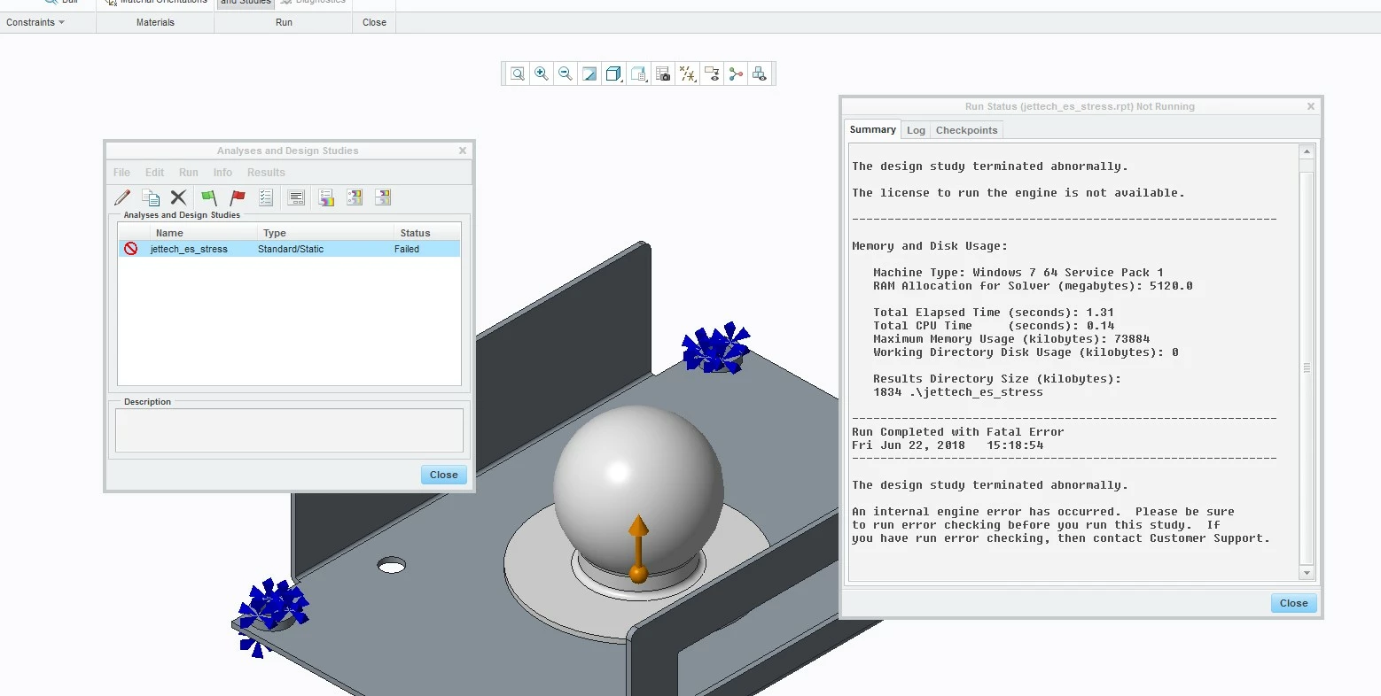The image size is (1381, 696).
Task: Click the Run ribbon group label
Action: point(284,22)
